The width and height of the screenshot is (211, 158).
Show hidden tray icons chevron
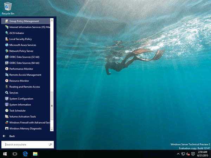click(178, 154)
